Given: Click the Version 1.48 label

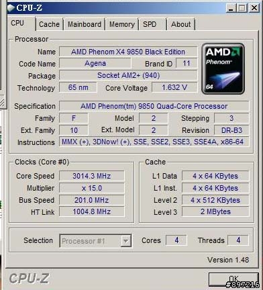Looking at the screenshot, I should tap(228, 260).
